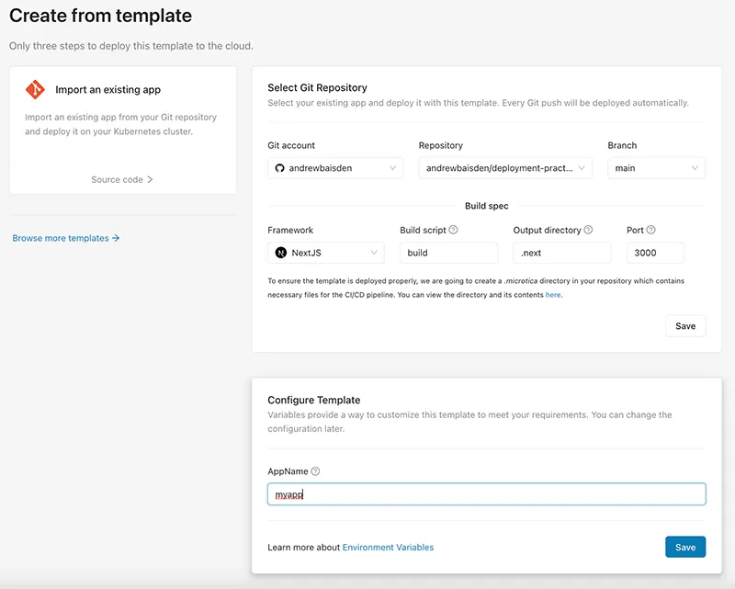The image size is (735, 589).
Task: Click the blue Save button
Action: [x=685, y=547]
